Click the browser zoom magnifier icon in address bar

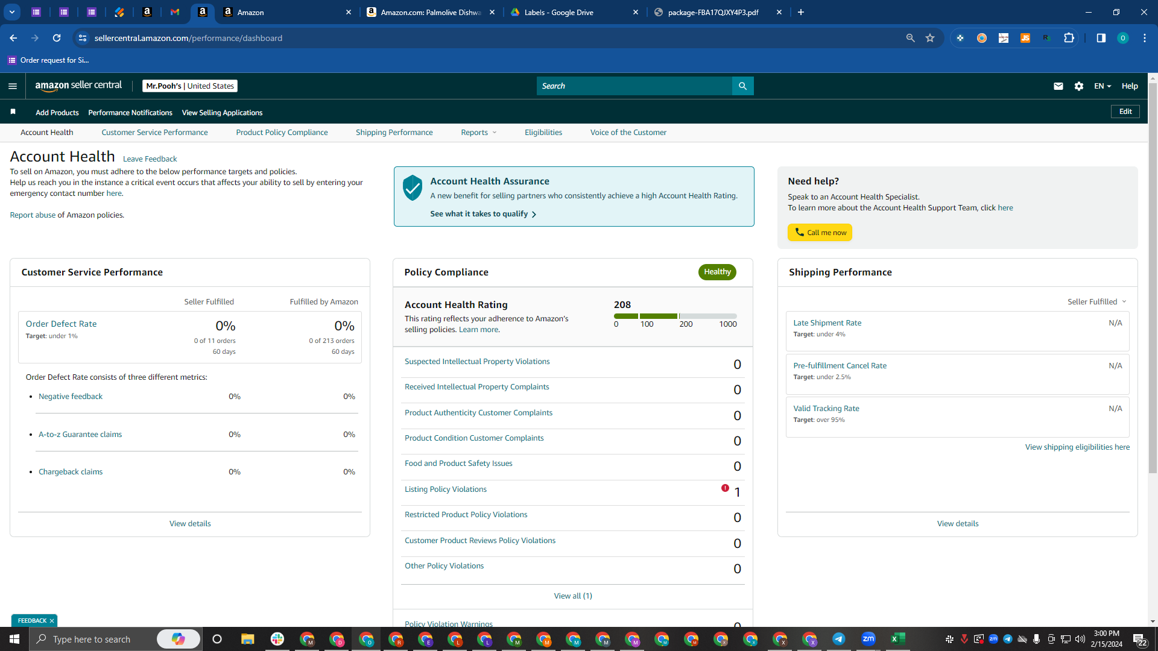point(910,38)
